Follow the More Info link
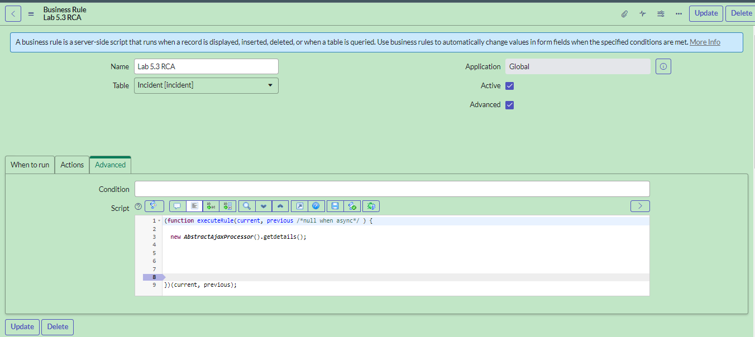The image size is (755, 337). pyautogui.click(x=705, y=42)
